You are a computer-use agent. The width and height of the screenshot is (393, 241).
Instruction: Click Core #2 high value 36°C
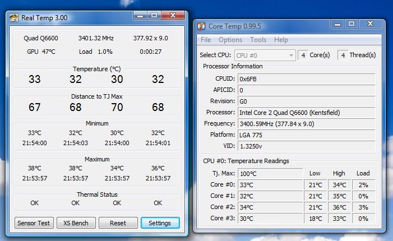point(339,207)
